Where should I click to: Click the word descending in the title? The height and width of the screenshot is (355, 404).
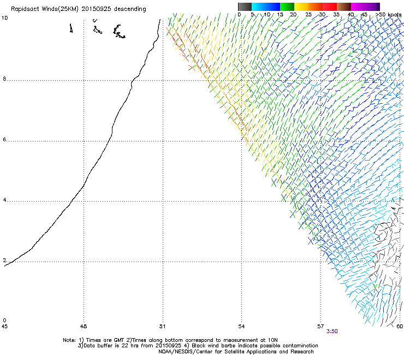pos(130,9)
